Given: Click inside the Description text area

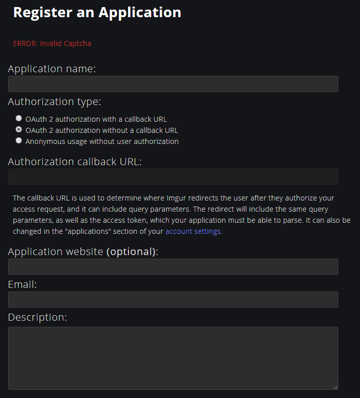Looking at the screenshot, I should (x=173, y=358).
